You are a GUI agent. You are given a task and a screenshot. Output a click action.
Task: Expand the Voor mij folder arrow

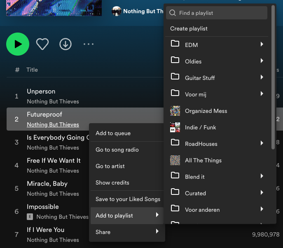[x=262, y=94]
